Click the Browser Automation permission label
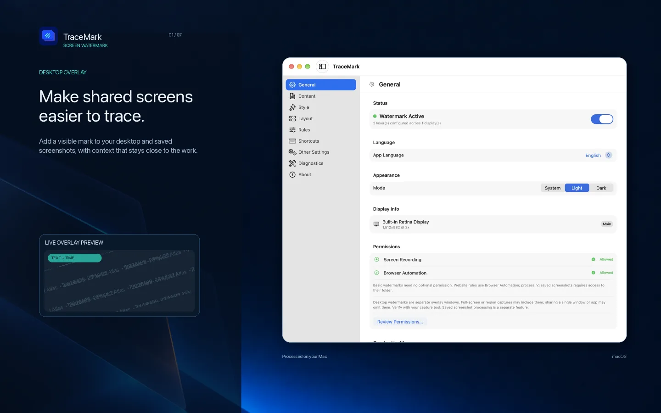 coord(405,273)
